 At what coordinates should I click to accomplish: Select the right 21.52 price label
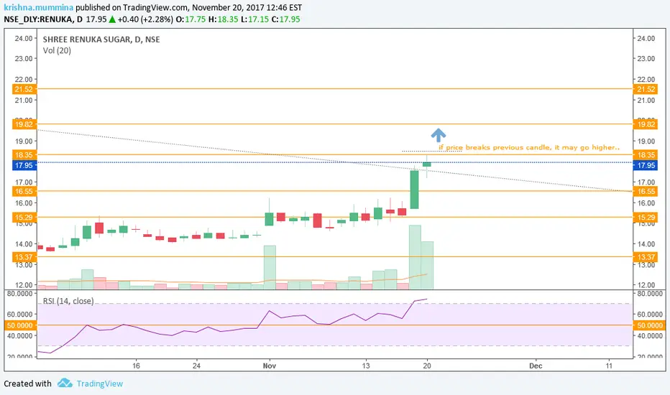click(x=645, y=89)
